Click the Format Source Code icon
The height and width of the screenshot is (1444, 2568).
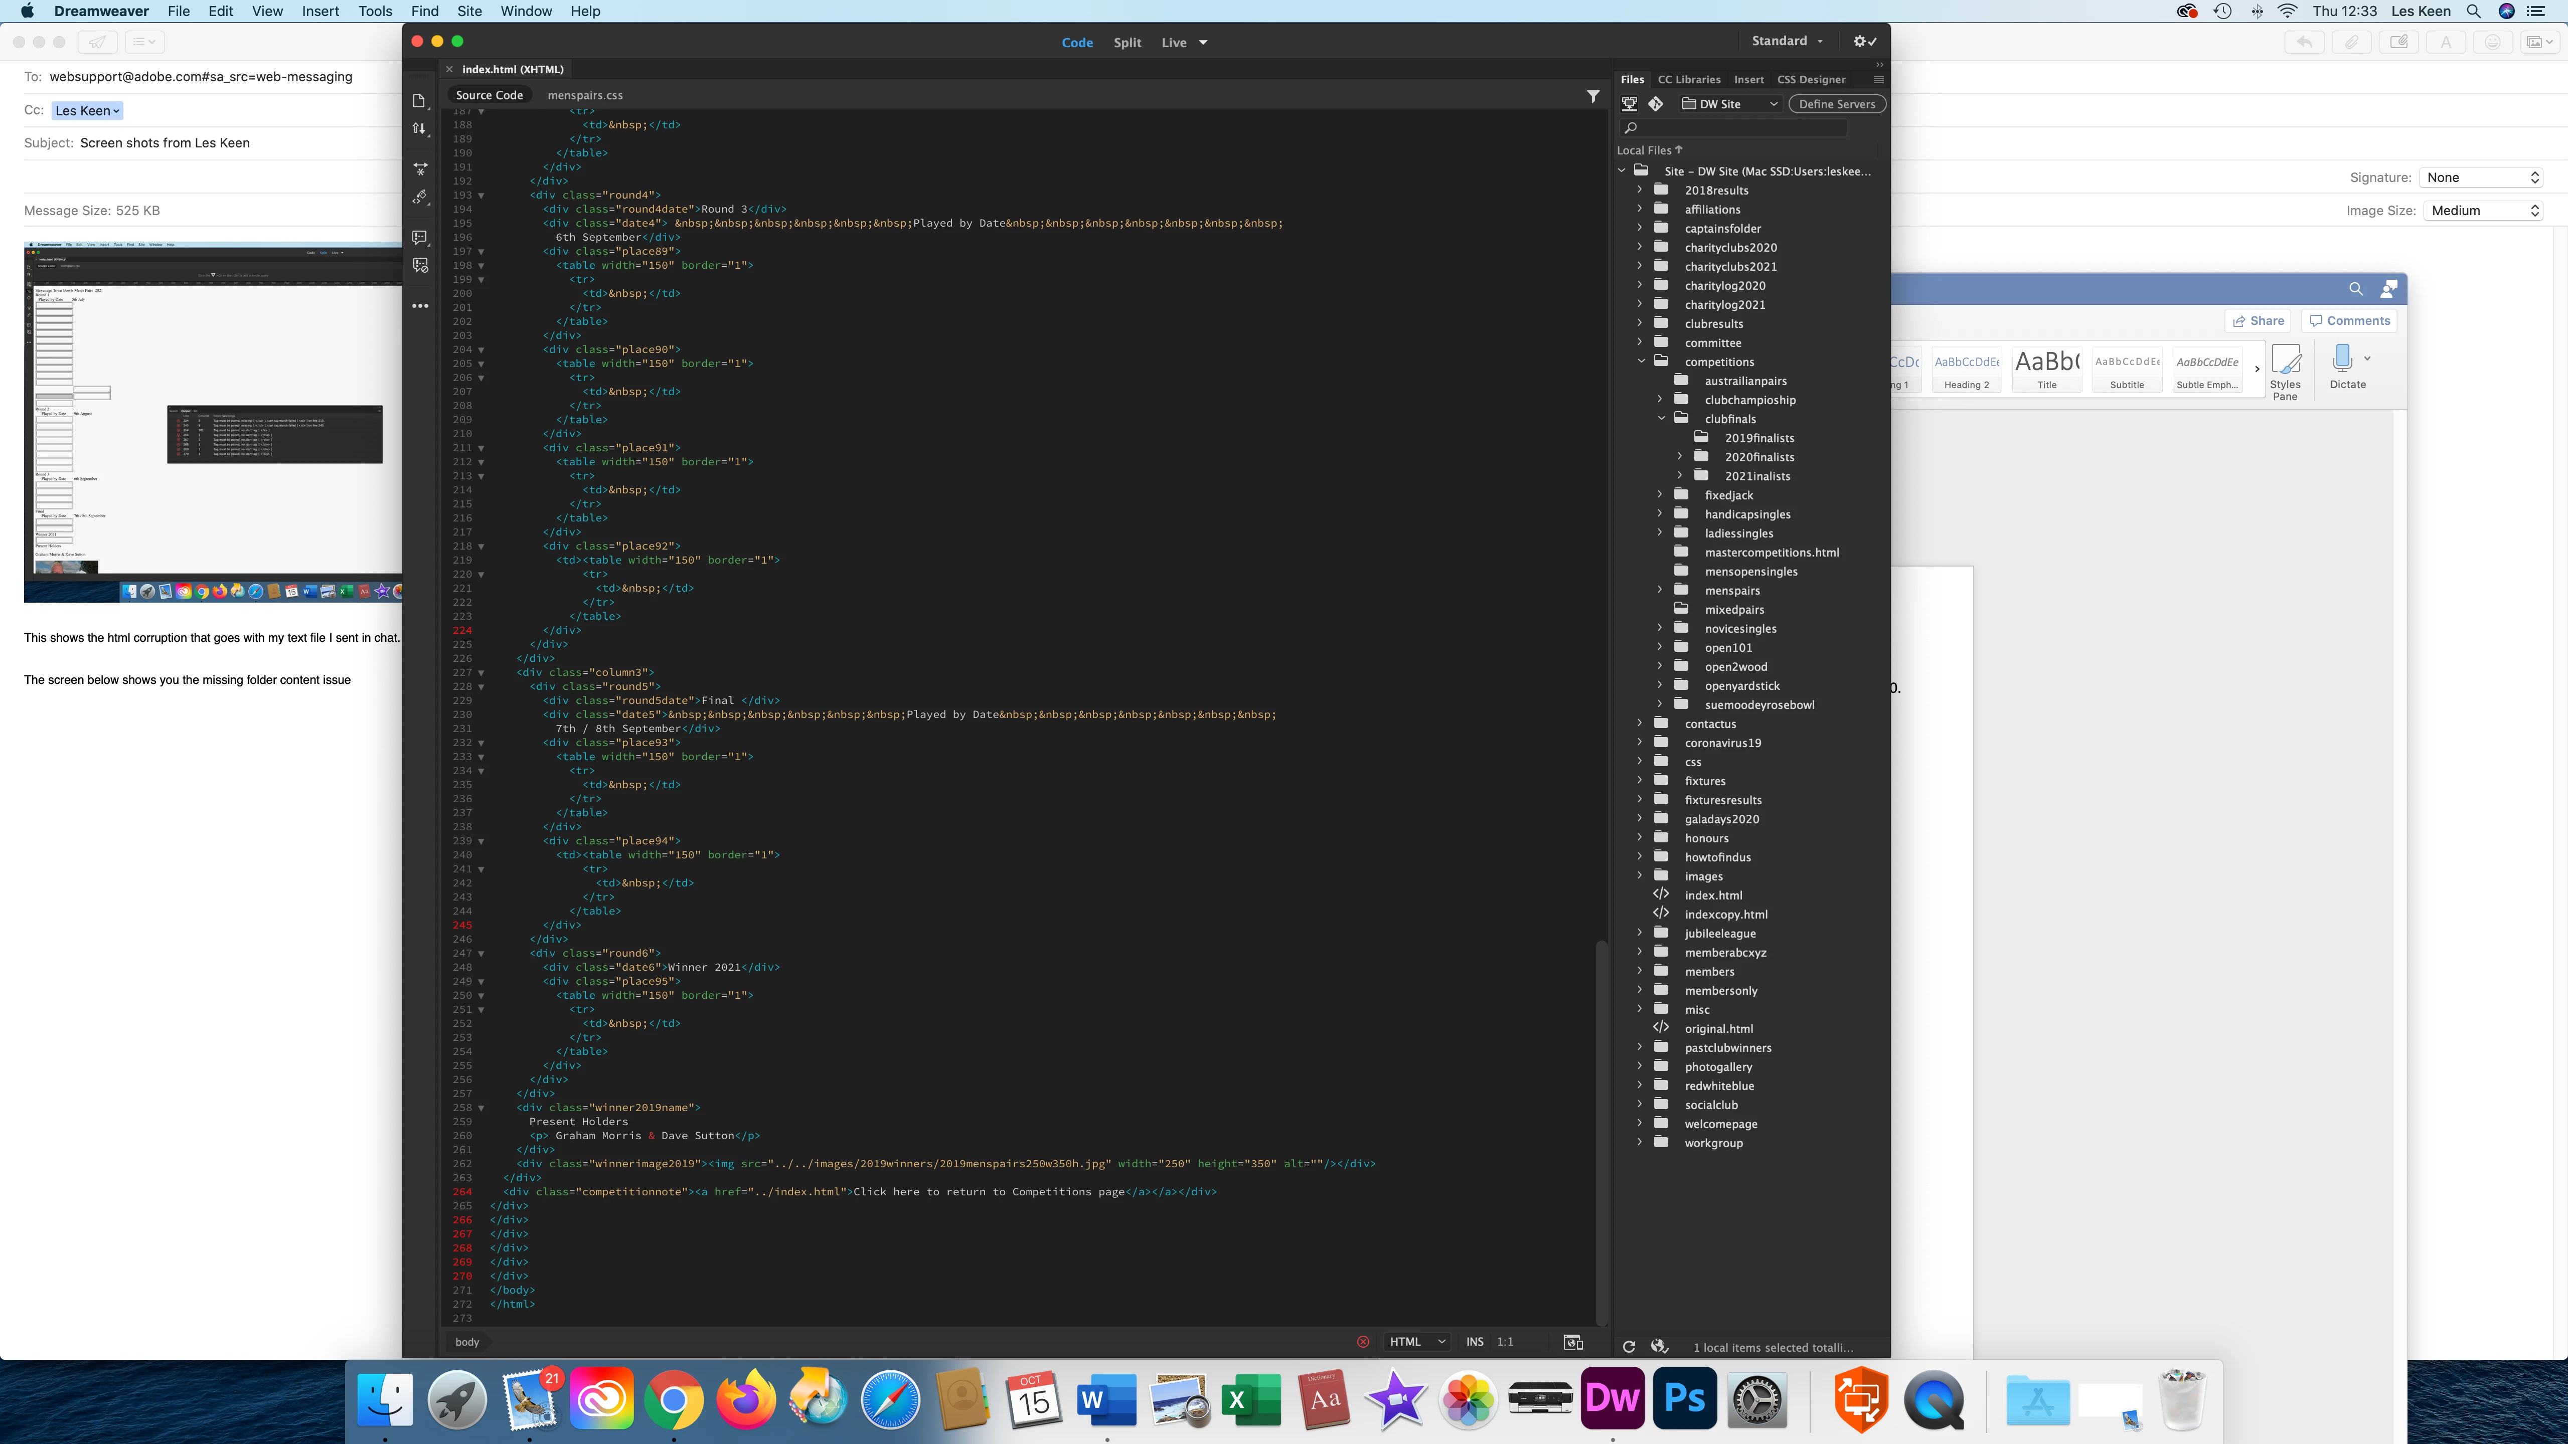click(x=420, y=198)
